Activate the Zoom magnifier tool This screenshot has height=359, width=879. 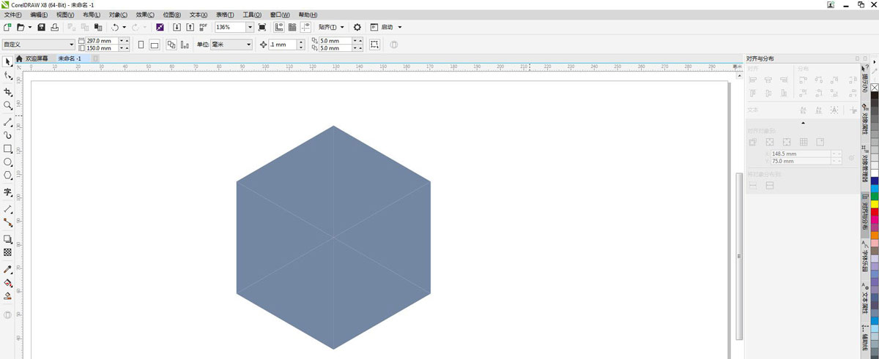point(7,106)
